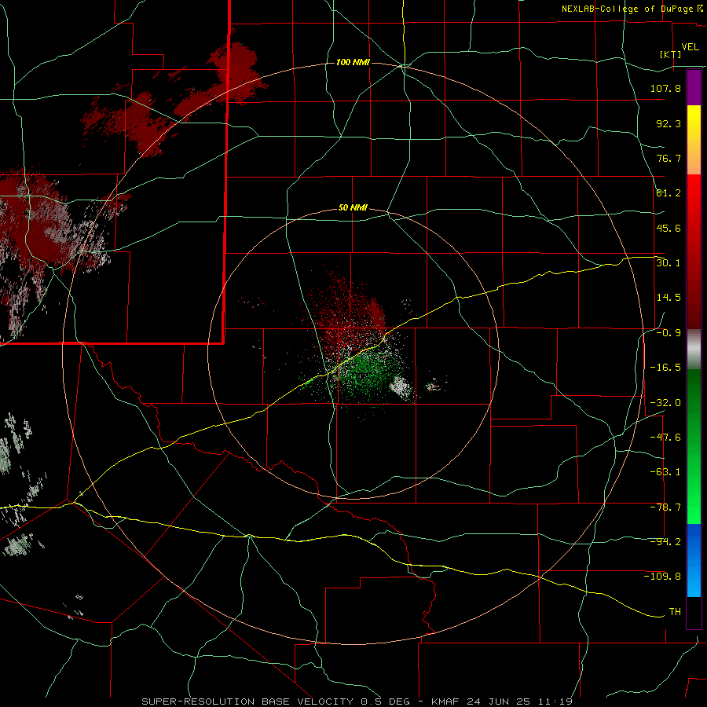Click the 61.2 legend value
The width and height of the screenshot is (707, 707).
point(669,193)
